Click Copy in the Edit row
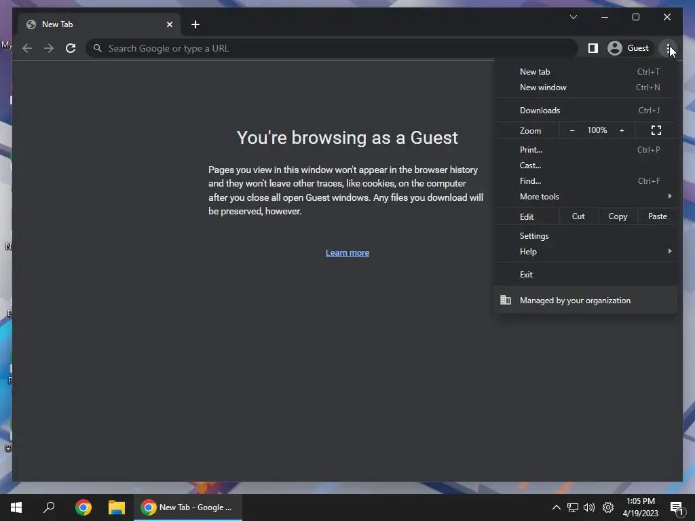This screenshot has width=695, height=521. pos(618,216)
